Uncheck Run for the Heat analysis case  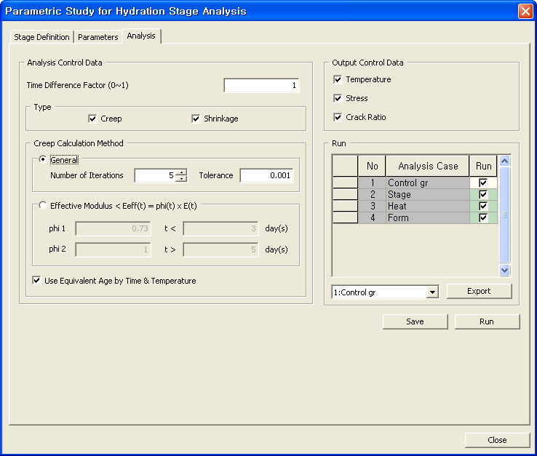(x=483, y=207)
